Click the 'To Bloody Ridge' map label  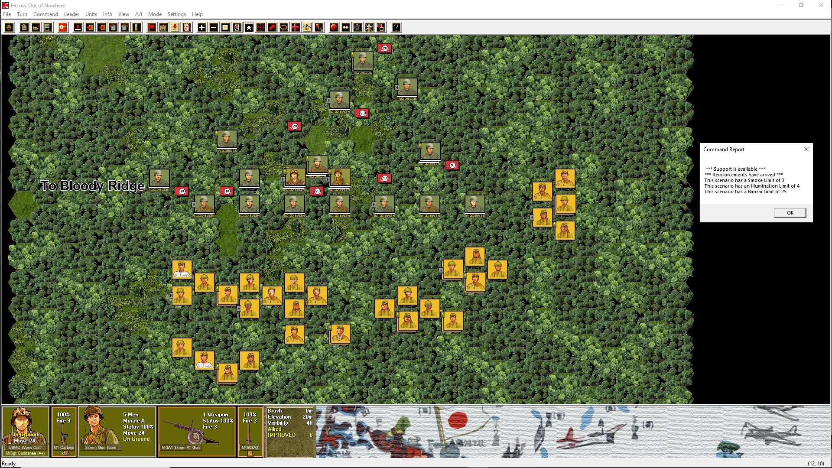[92, 186]
